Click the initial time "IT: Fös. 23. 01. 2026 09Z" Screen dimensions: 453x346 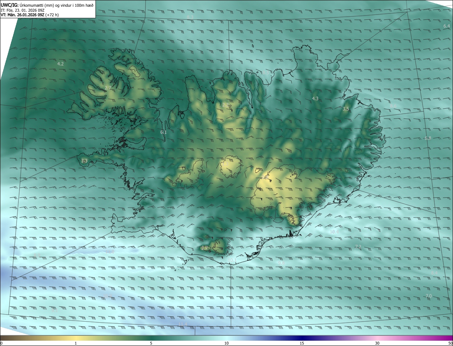click(23, 10)
